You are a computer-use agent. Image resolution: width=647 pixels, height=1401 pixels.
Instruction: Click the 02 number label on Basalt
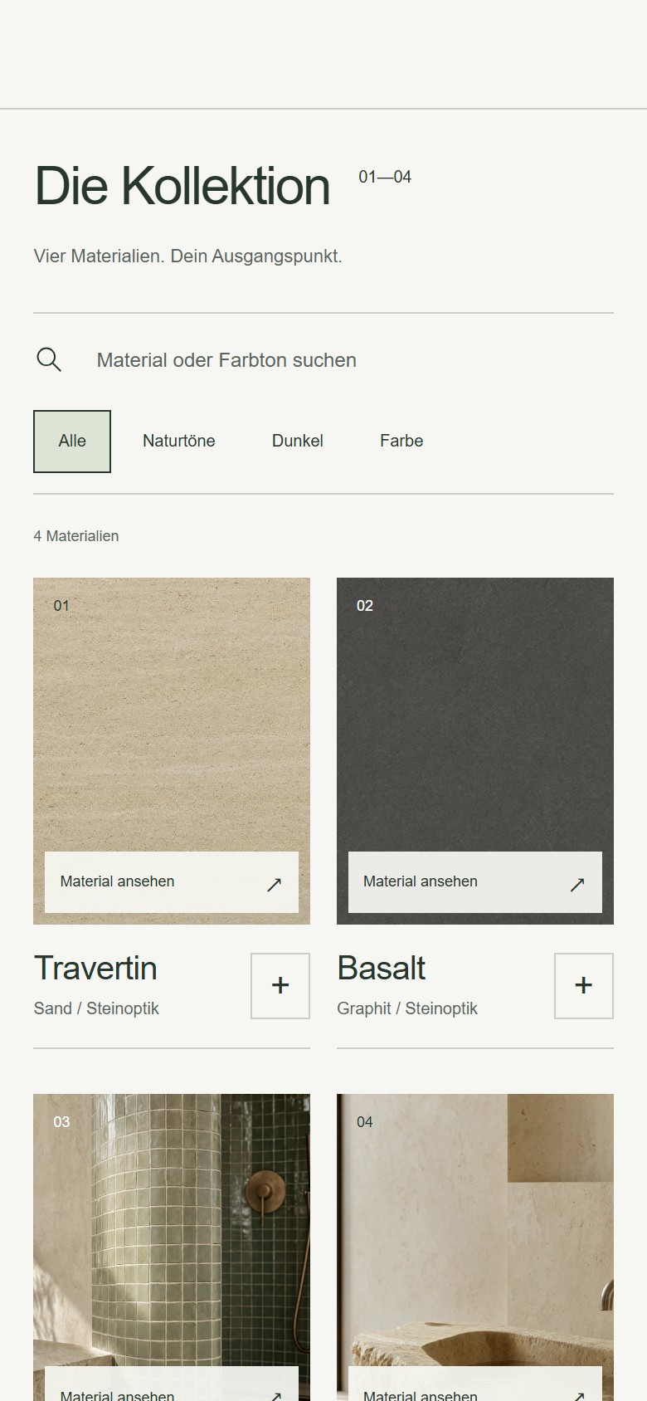click(x=365, y=606)
